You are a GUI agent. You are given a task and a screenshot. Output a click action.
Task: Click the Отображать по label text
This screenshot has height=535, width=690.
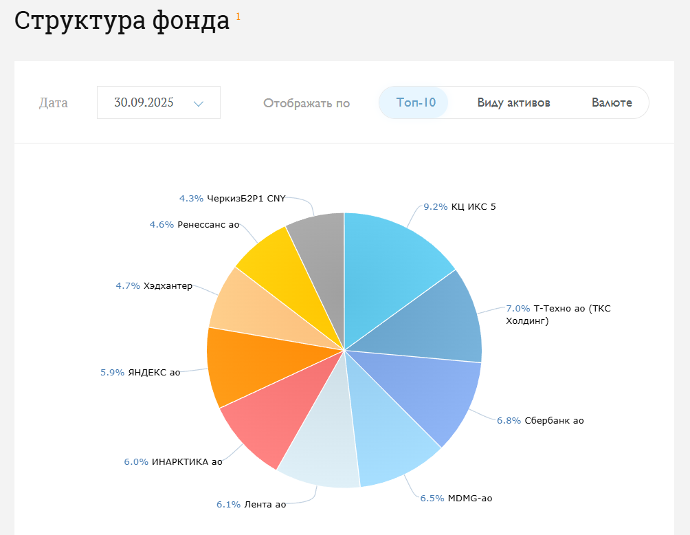click(x=307, y=103)
